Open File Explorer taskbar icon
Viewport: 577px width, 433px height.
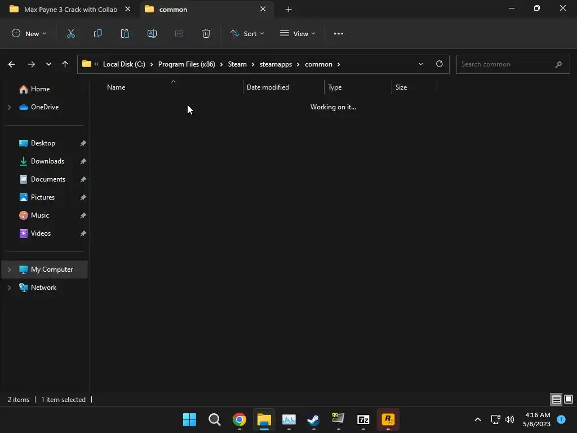[x=264, y=419]
